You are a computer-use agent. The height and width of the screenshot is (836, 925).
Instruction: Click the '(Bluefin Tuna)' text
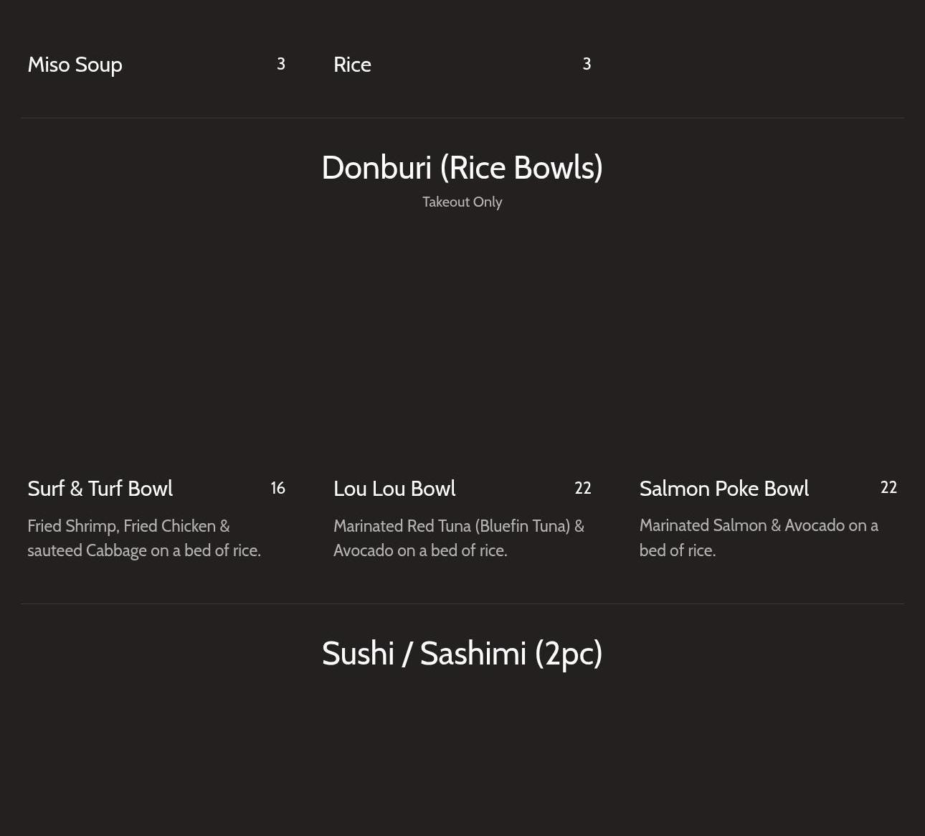[x=522, y=526]
